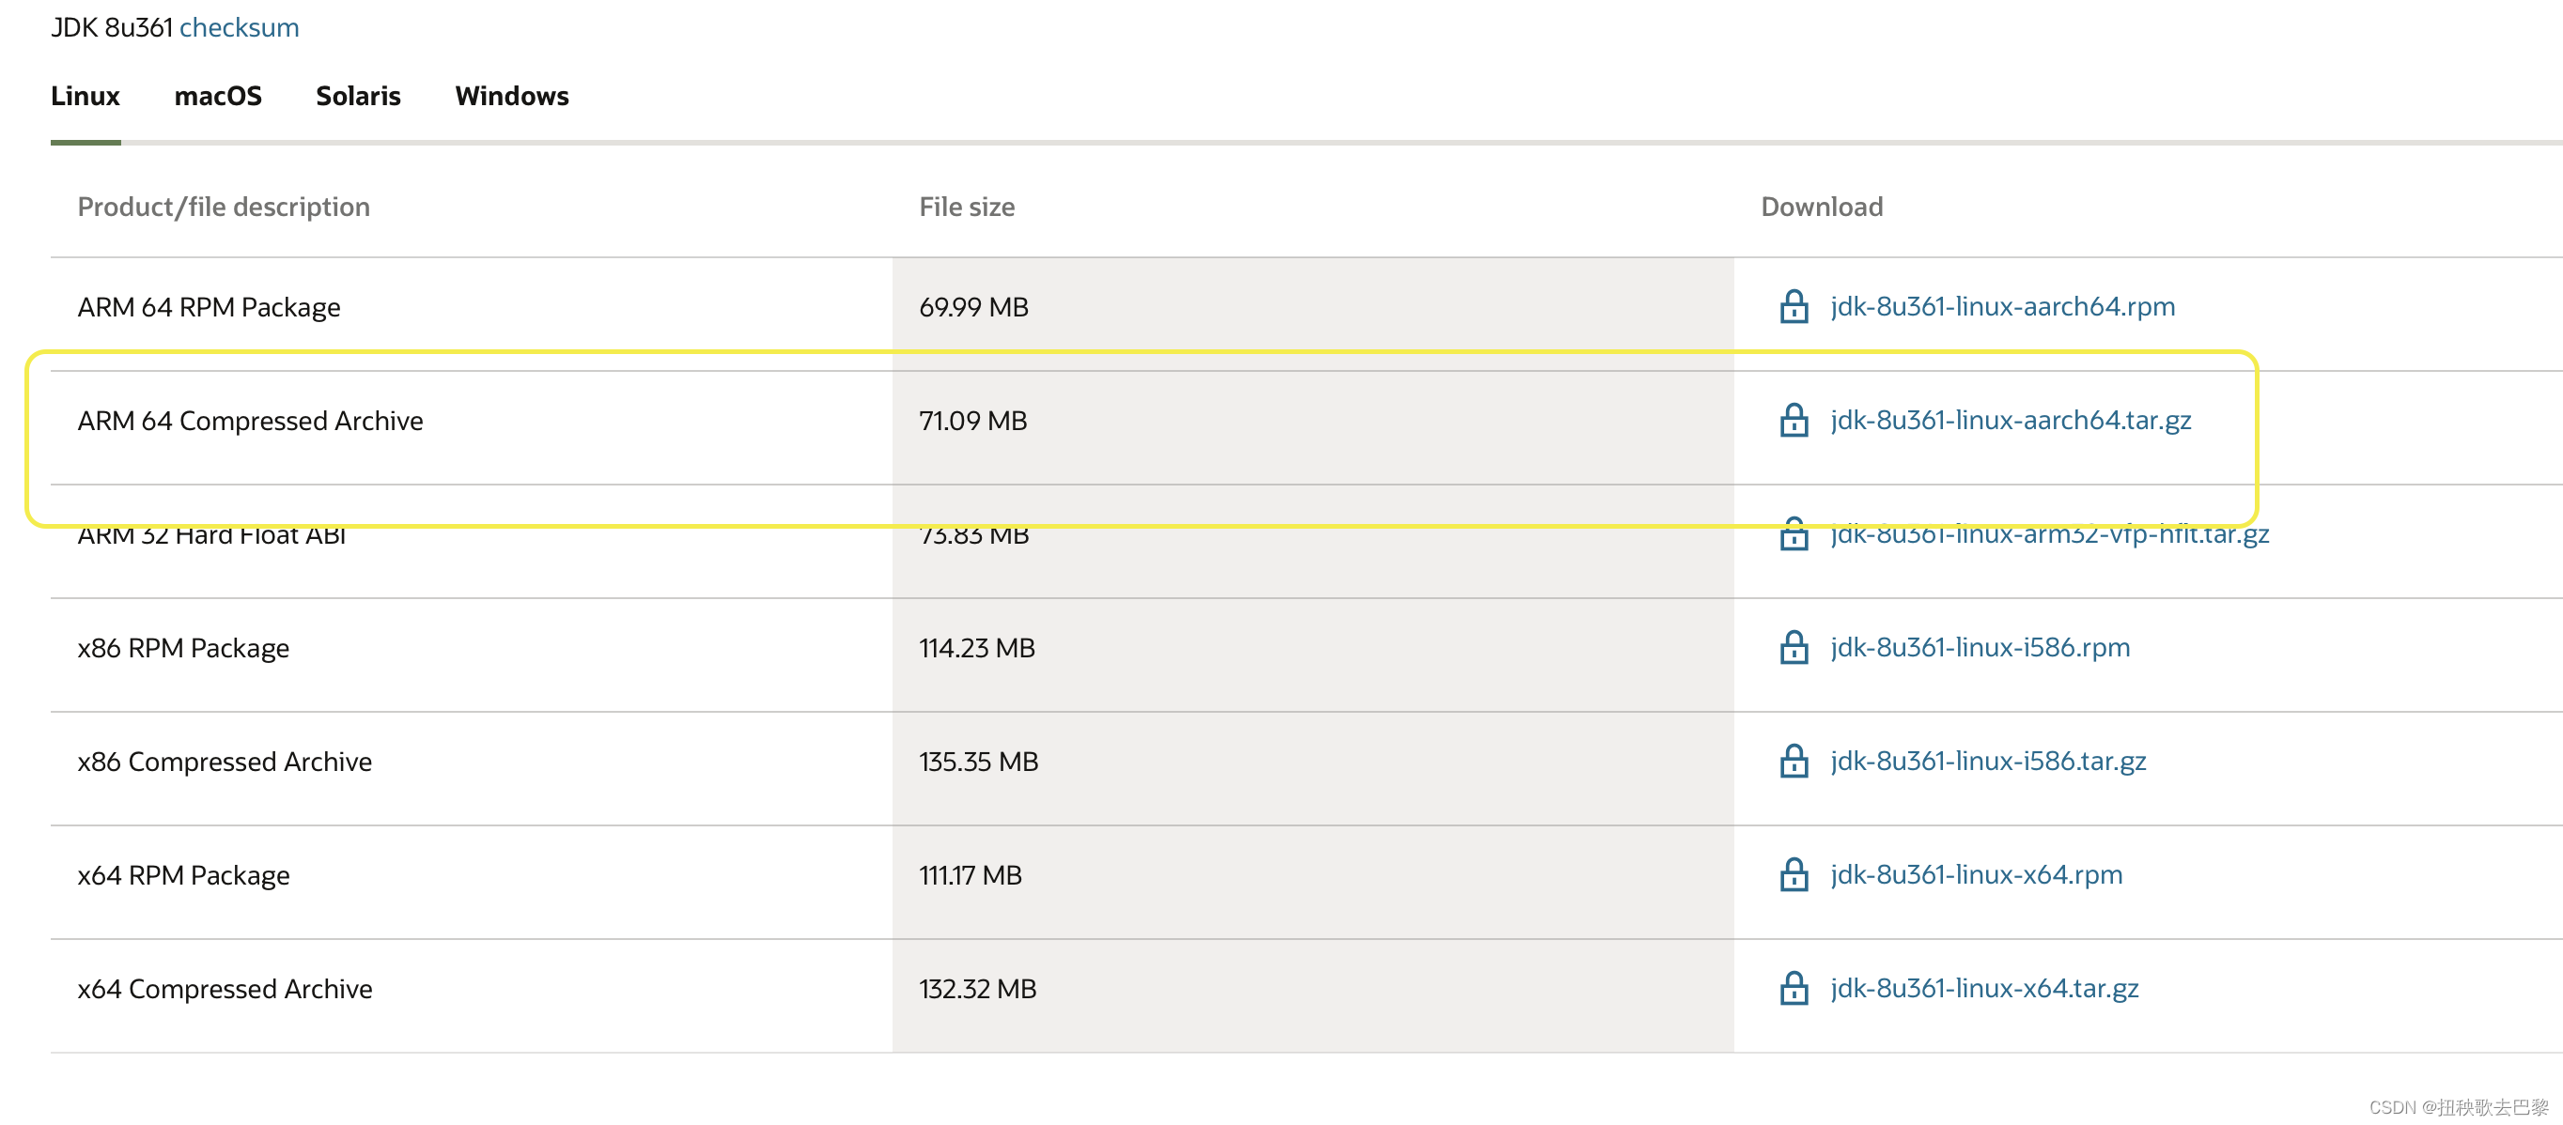Switch to the macOS tab
Image resolution: width=2563 pixels, height=1125 pixels.
coord(217,97)
